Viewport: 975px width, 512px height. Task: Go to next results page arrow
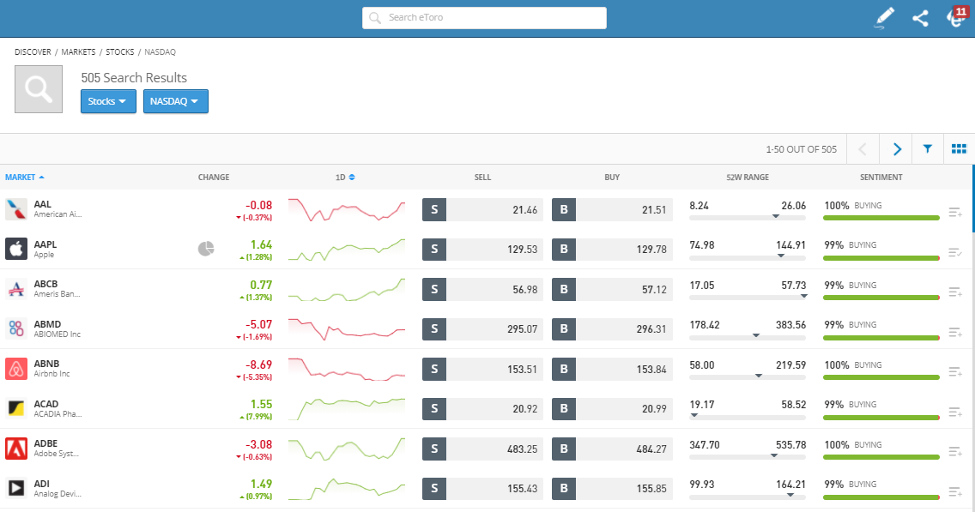tap(896, 149)
